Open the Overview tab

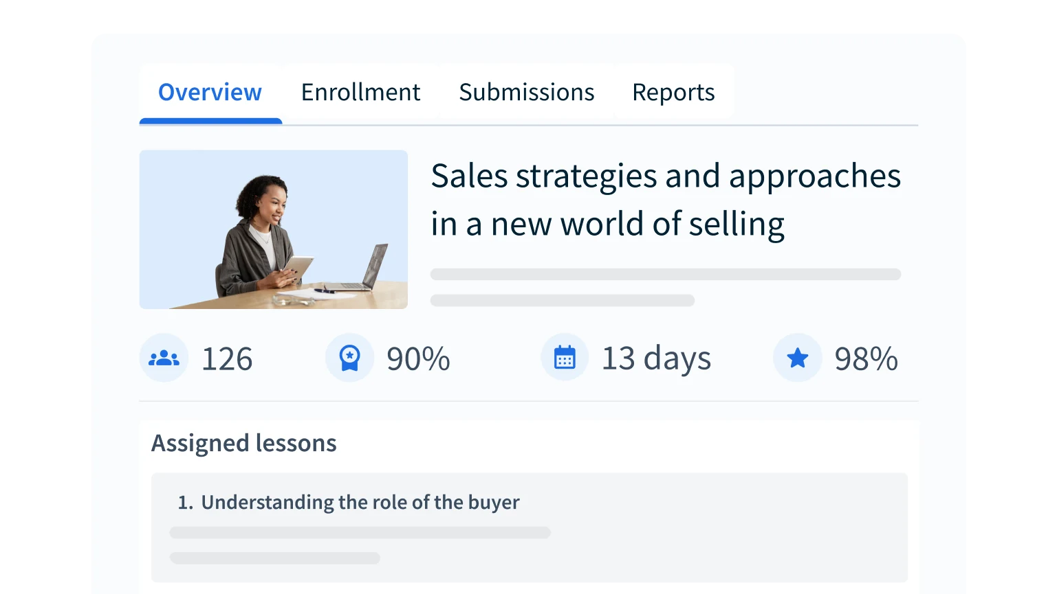(x=210, y=93)
